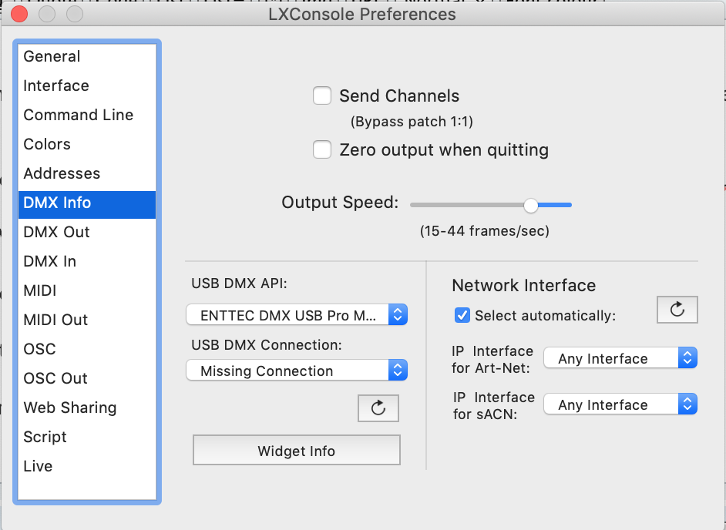
Task: Enable the Send Channels checkbox
Action: 322,96
